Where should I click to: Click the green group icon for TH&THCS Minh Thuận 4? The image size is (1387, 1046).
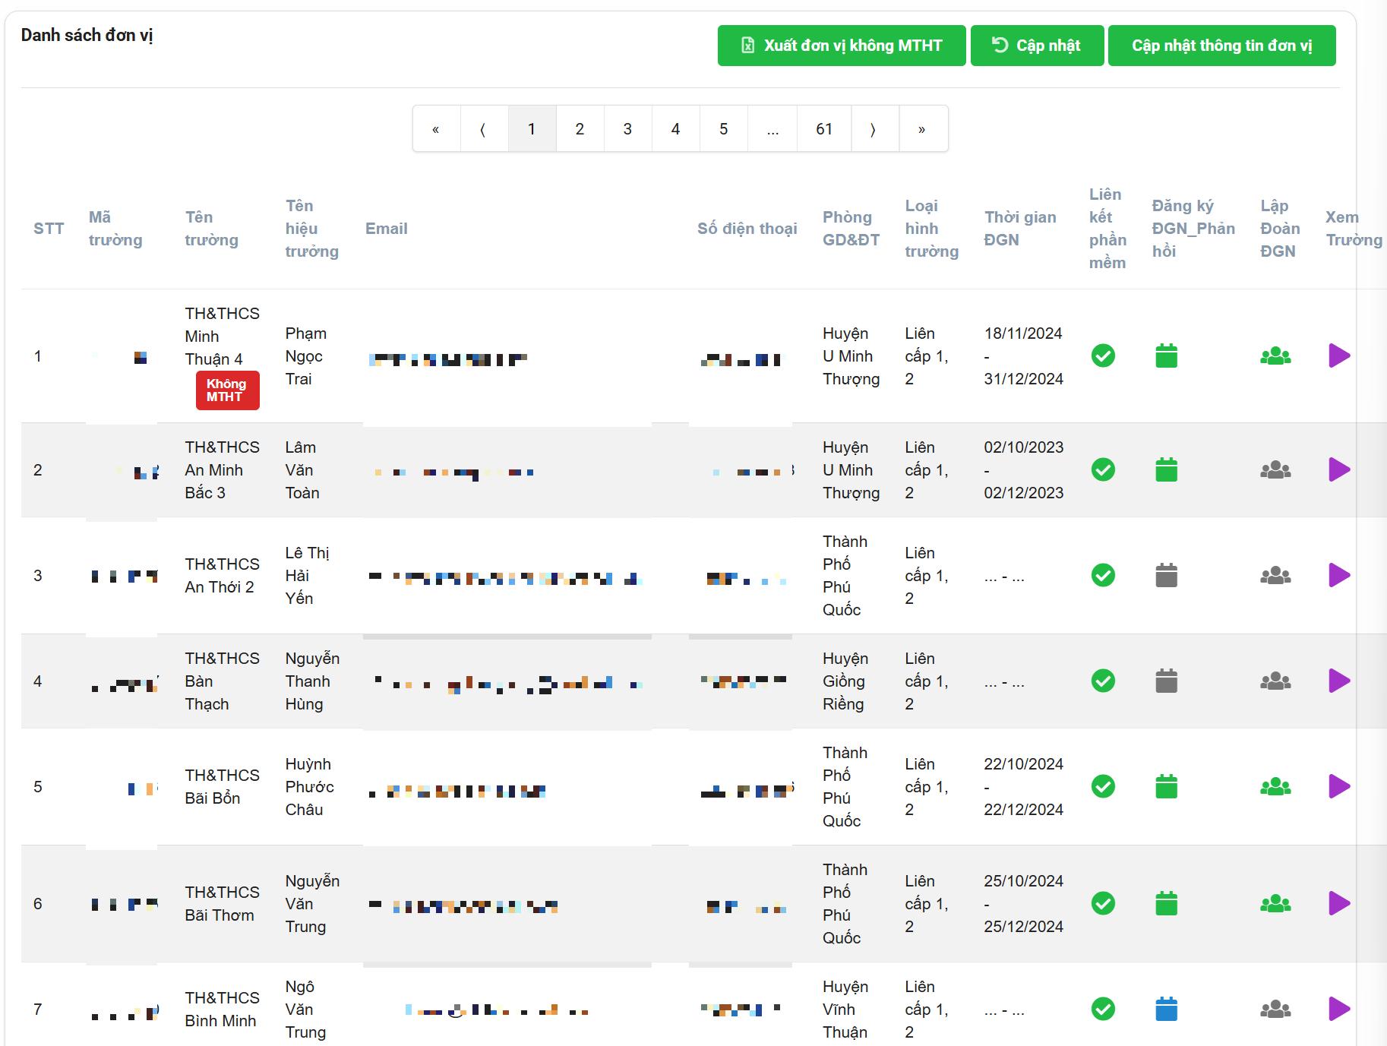[1275, 356]
